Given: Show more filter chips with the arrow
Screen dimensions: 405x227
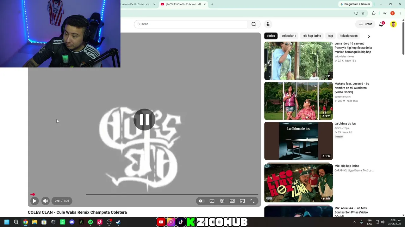Looking at the screenshot, I should click(369, 36).
